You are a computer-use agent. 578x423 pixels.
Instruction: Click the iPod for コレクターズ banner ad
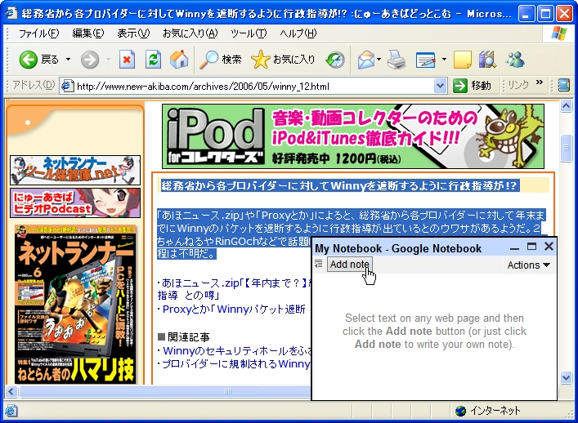pos(353,136)
